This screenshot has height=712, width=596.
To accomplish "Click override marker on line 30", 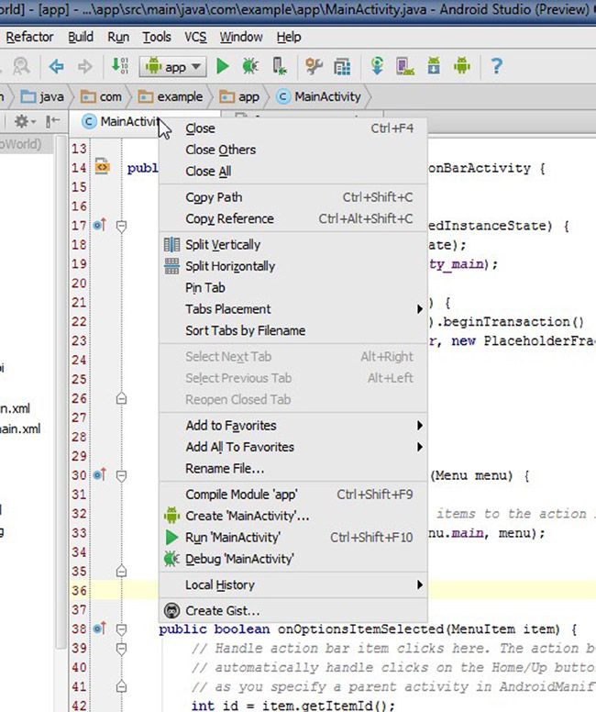I will click(x=99, y=474).
